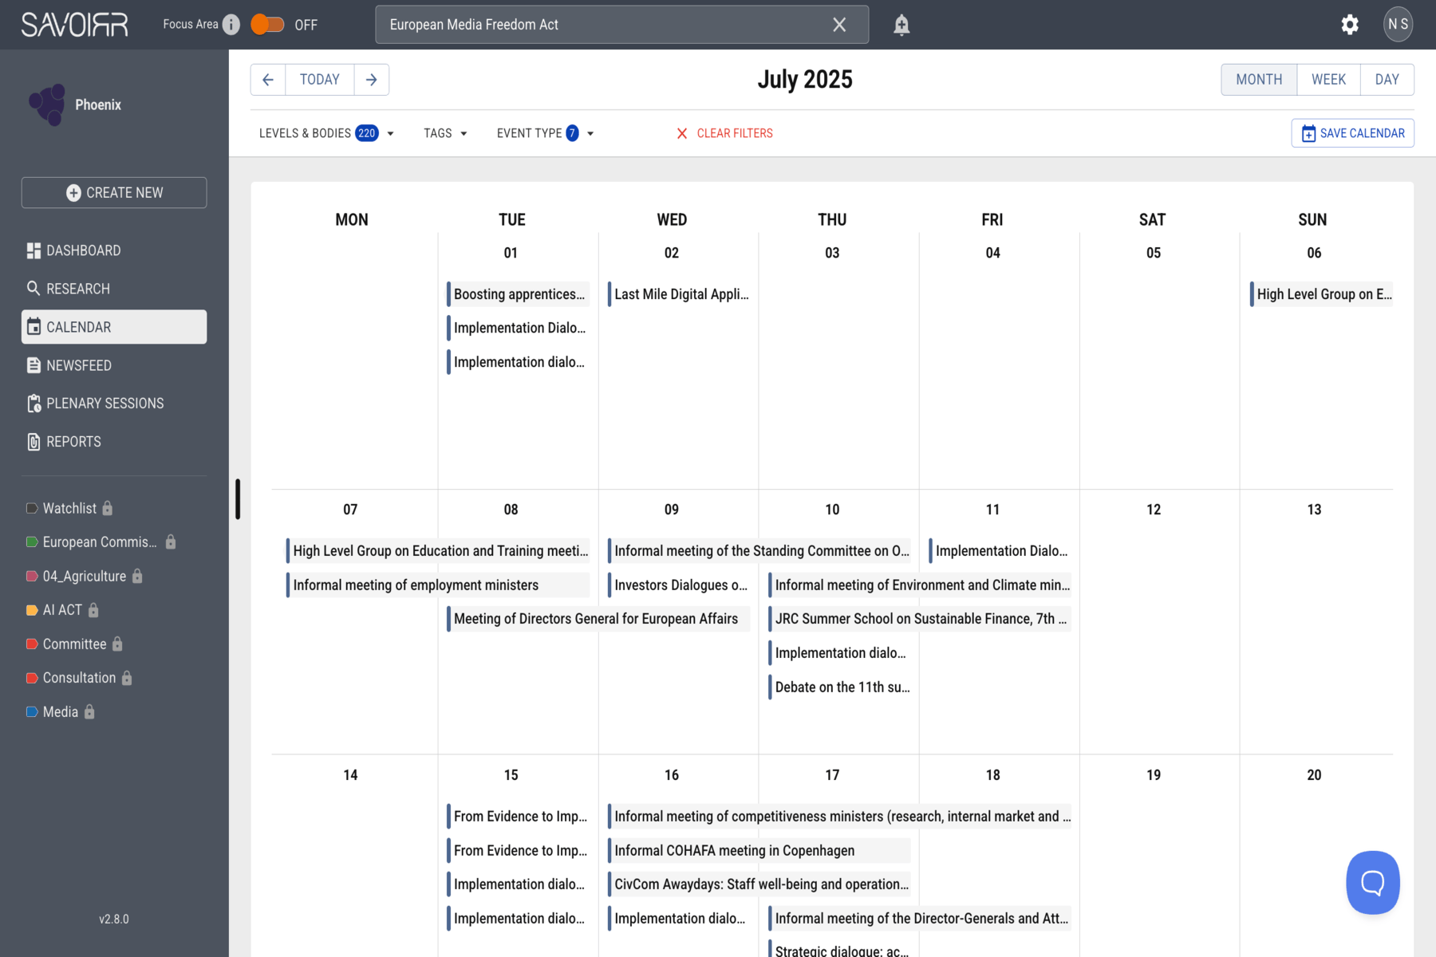The width and height of the screenshot is (1436, 957).
Task: Click the lock icon beside AI ACT
Action: coord(93,610)
